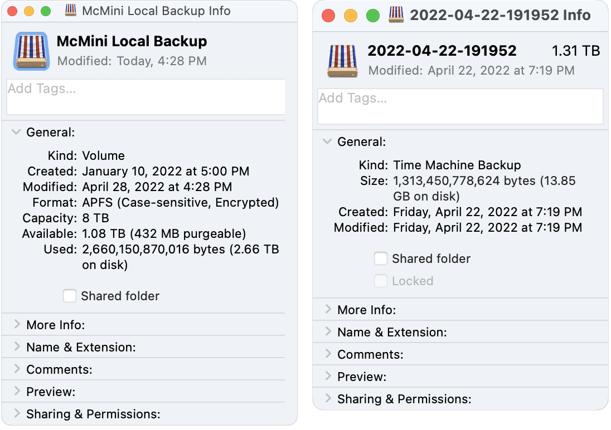Screen dimensions: 611x430
Task: Click the large McMini Local Backup drive icon
Action: tap(32, 51)
